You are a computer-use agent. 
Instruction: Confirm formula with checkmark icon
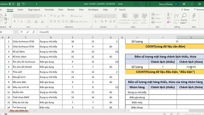tap(28, 32)
